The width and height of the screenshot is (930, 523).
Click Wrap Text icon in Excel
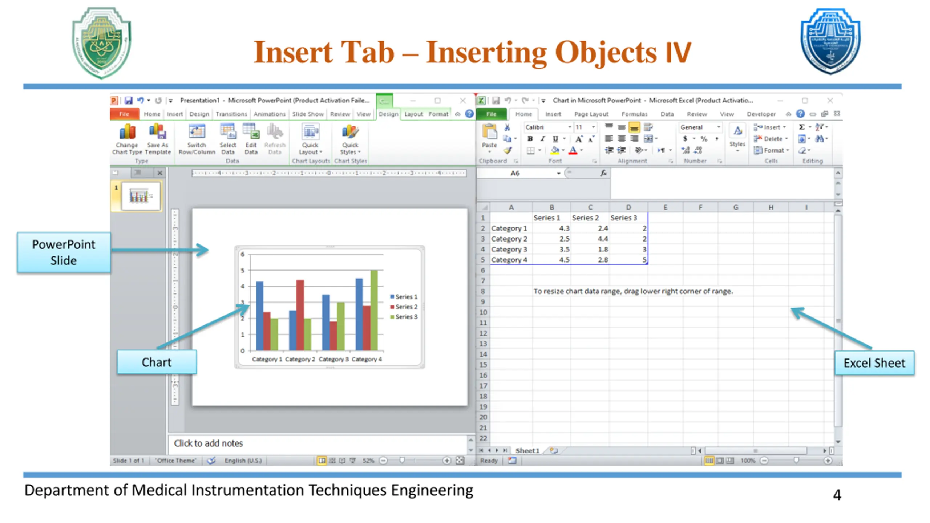648,127
